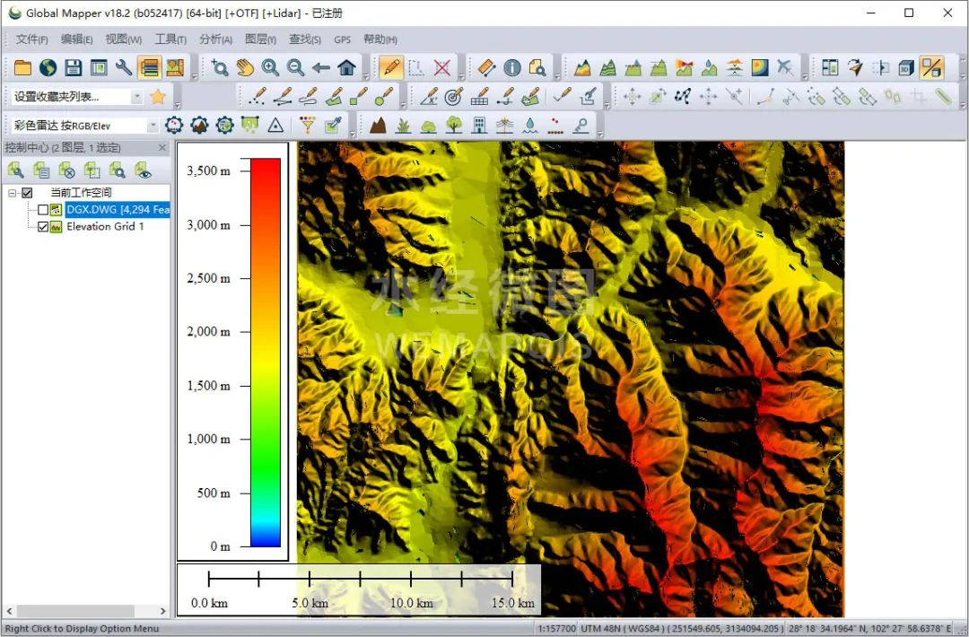Select the power line tower classification icon
This screenshot has width=969, height=637.
pyautogui.click(x=504, y=126)
